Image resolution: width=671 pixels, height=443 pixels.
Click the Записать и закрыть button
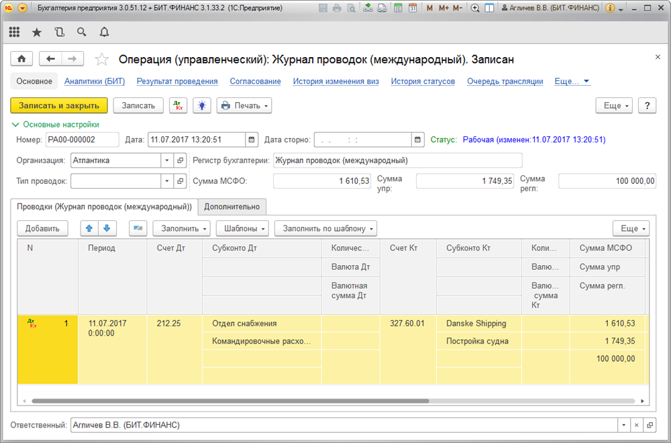pyautogui.click(x=59, y=105)
